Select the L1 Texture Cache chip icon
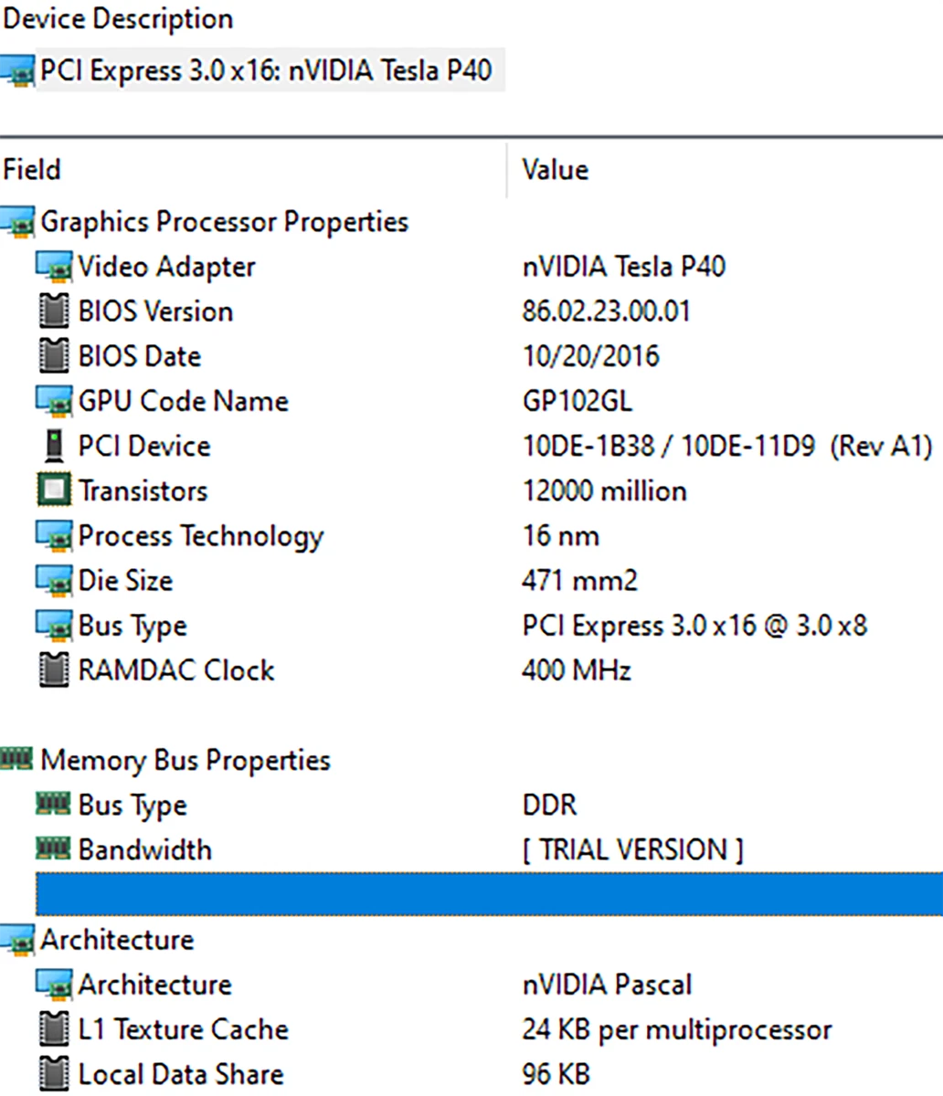The height and width of the screenshot is (1096, 943). pos(55,1029)
